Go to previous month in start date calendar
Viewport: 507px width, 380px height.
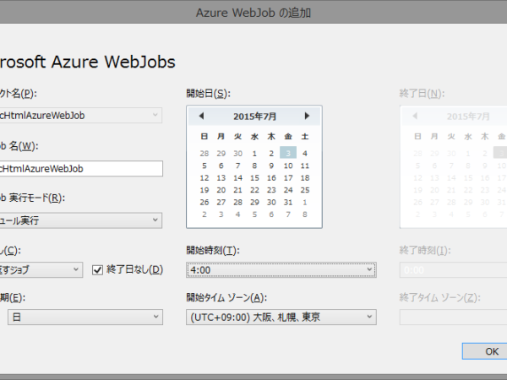tap(201, 116)
